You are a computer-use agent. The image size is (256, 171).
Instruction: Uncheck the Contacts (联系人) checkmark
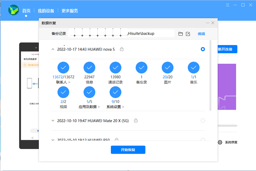click(x=63, y=68)
